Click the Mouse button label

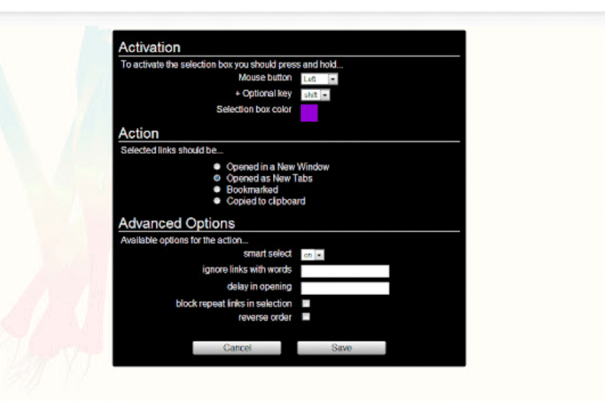pyautogui.click(x=265, y=78)
